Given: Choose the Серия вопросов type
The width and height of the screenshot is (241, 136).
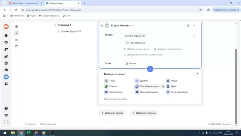Looking at the screenshot, I should [x=177, y=92].
